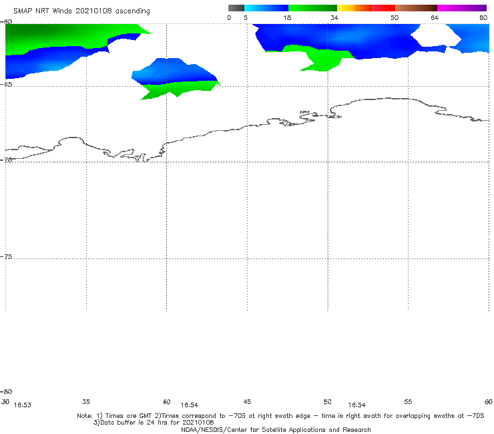Image resolution: width=494 pixels, height=434 pixels.
Task: Click the "NOAA/NESDIS/Center for Satellite Applications and Research" credit
Action: coord(276,429)
